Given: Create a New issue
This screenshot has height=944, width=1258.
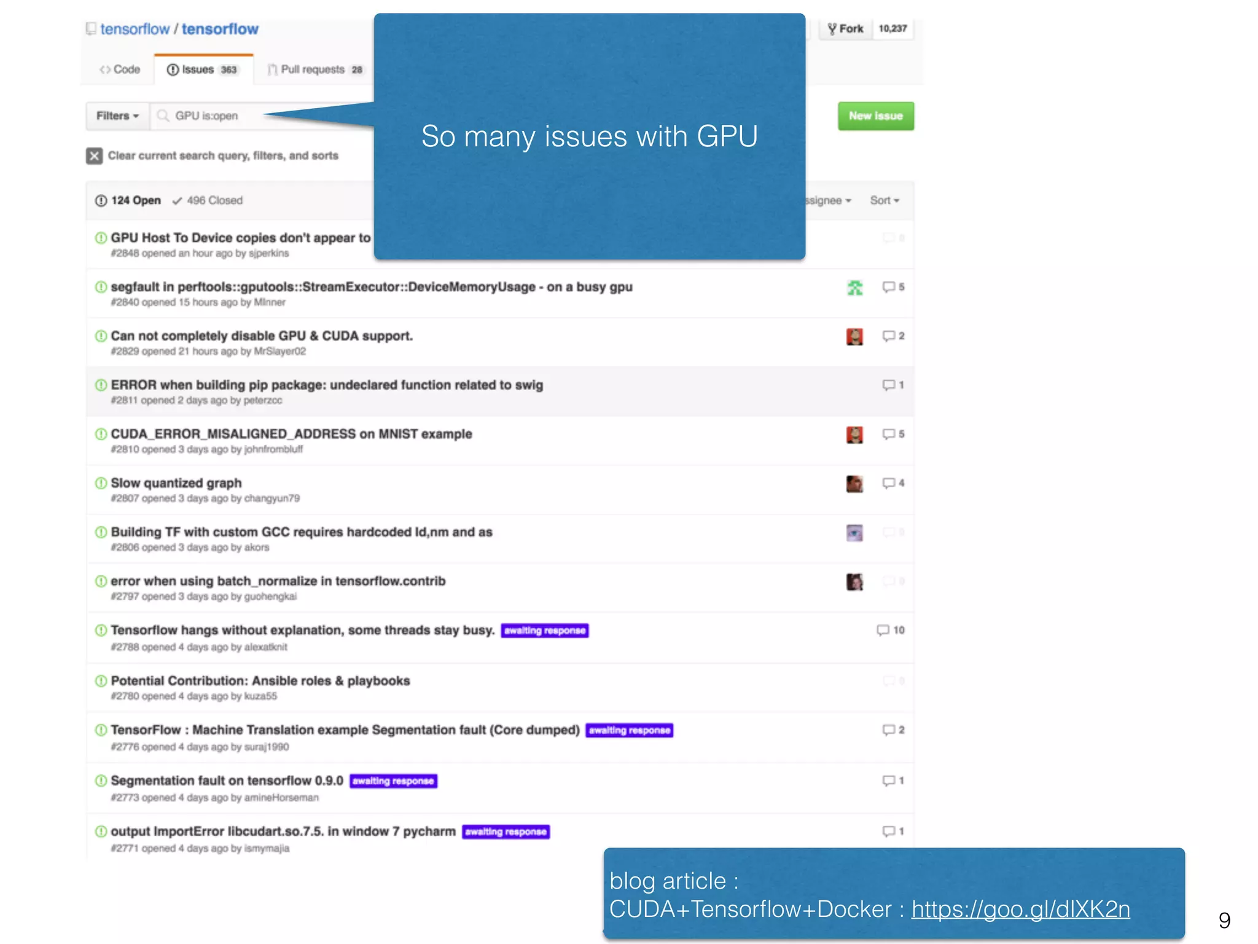Looking at the screenshot, I should (875, 116).
